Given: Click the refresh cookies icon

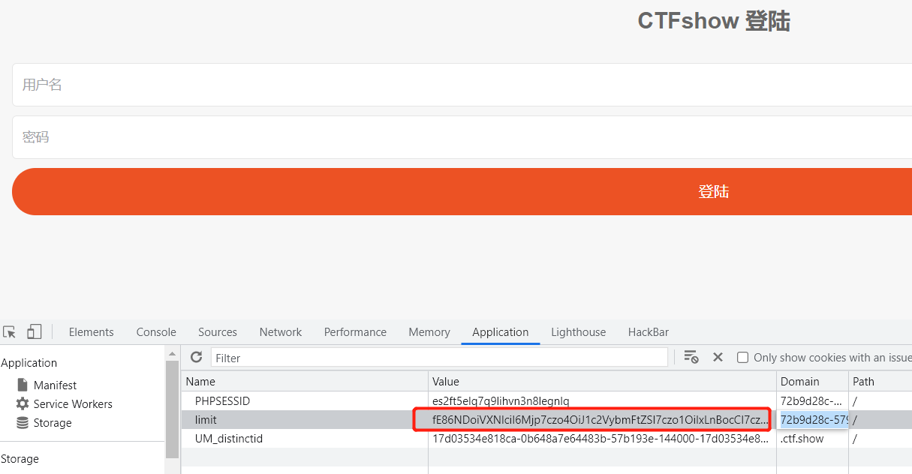Looking at the screenshot, I should [197, 357].
